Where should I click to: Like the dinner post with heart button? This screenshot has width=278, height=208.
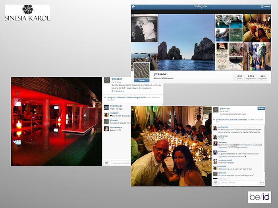click(x=215, y=183)
